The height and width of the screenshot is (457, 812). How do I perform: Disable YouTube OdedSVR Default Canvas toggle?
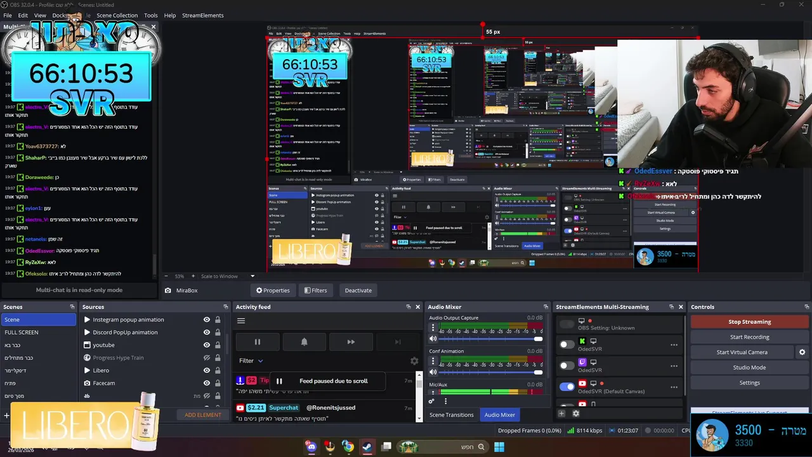566,387
